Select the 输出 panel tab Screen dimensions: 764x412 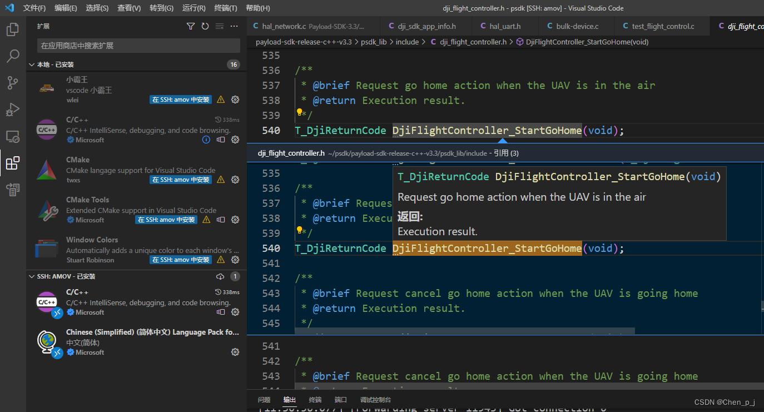click(290, 400)
